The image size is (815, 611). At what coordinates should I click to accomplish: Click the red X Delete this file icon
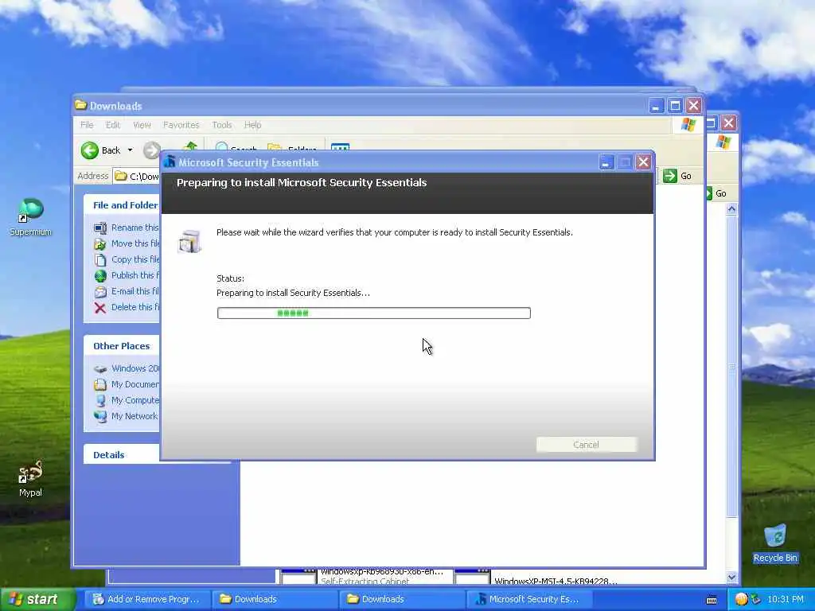(x=99, y=308)
